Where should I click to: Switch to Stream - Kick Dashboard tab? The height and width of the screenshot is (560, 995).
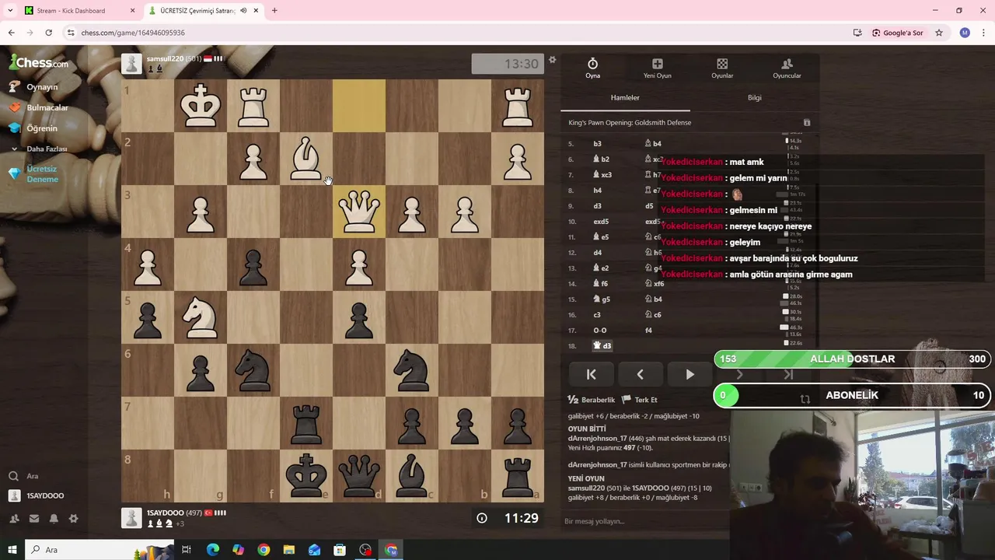78,11
